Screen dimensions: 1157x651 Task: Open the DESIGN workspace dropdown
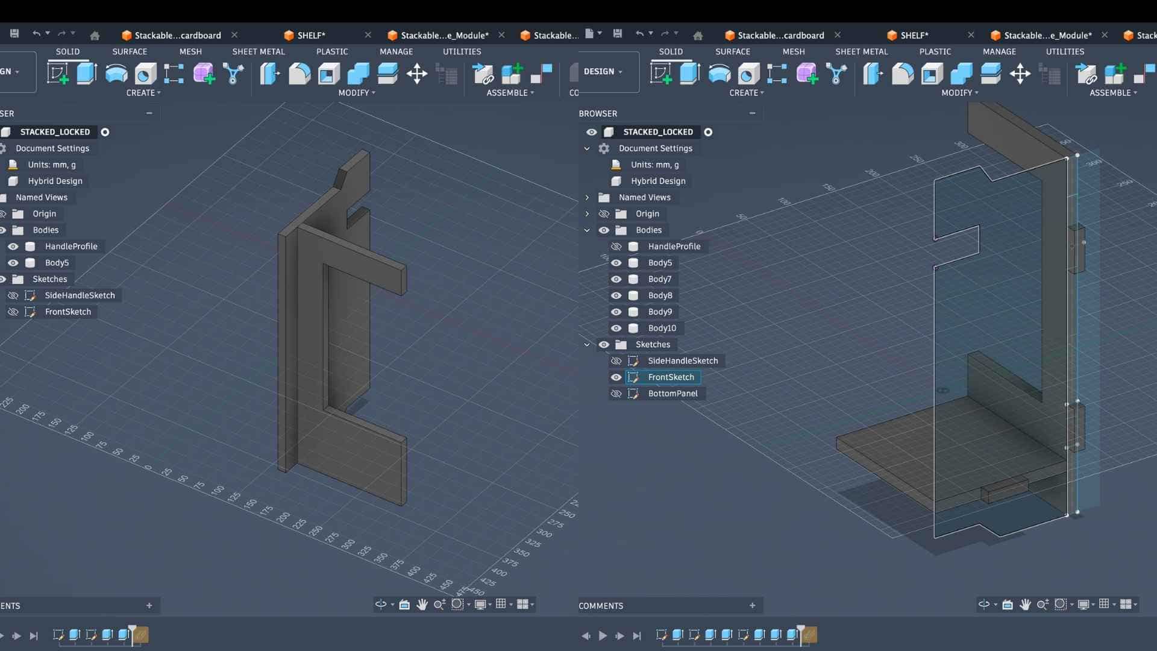coord(603,71)
